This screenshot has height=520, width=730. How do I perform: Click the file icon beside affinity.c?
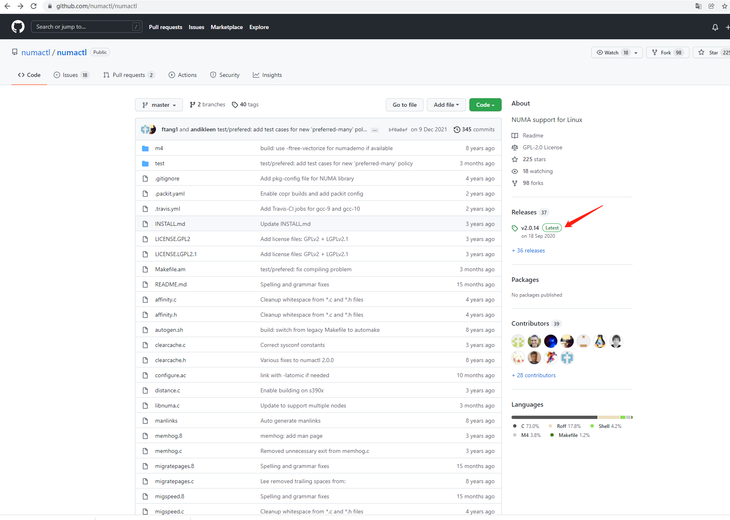point(145,299)
